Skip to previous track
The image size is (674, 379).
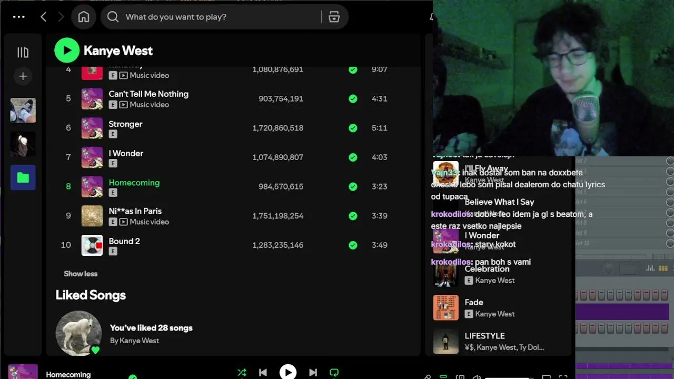point(263,373)
